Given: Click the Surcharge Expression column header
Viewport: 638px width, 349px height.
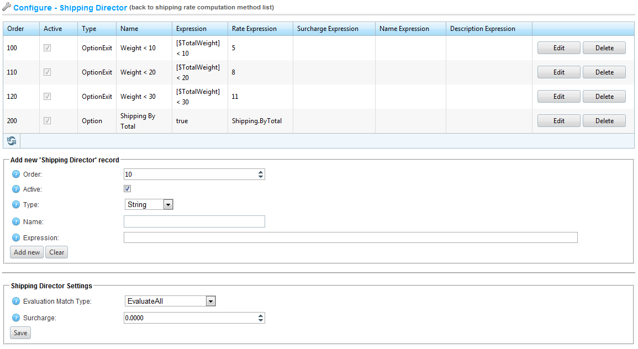Looking at the screenshot, I should point(328,29).
